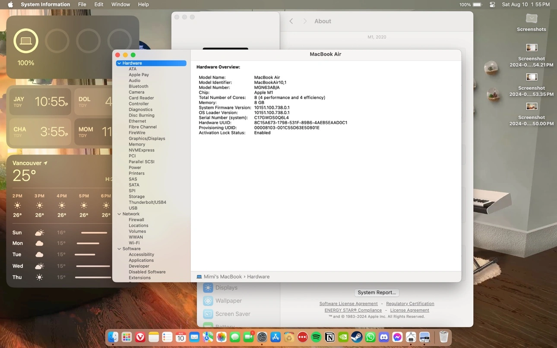
Task: Open WhatsApp in the dock
Action: point(370,337)
